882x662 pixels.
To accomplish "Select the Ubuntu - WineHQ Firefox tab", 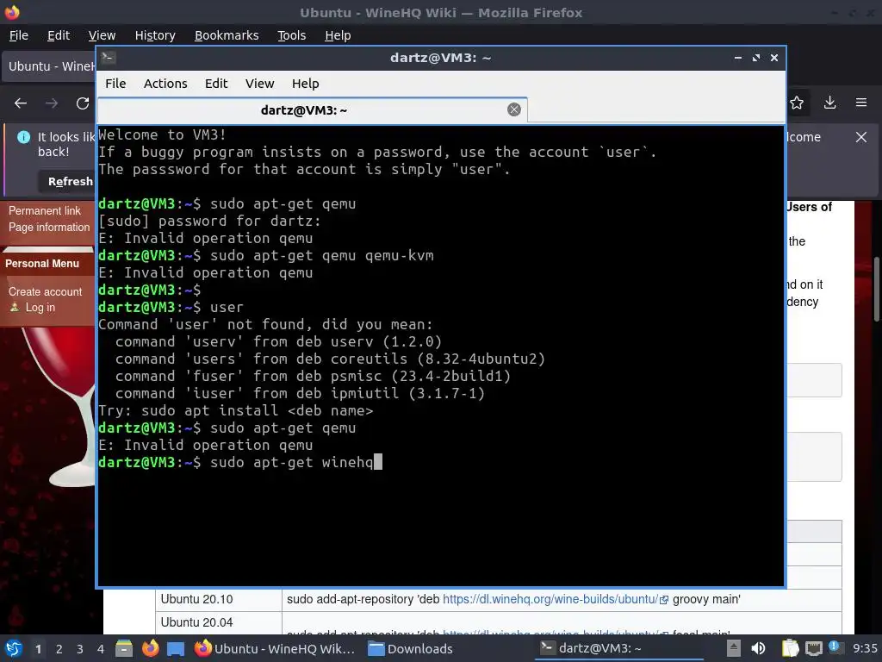I will 49,66.
